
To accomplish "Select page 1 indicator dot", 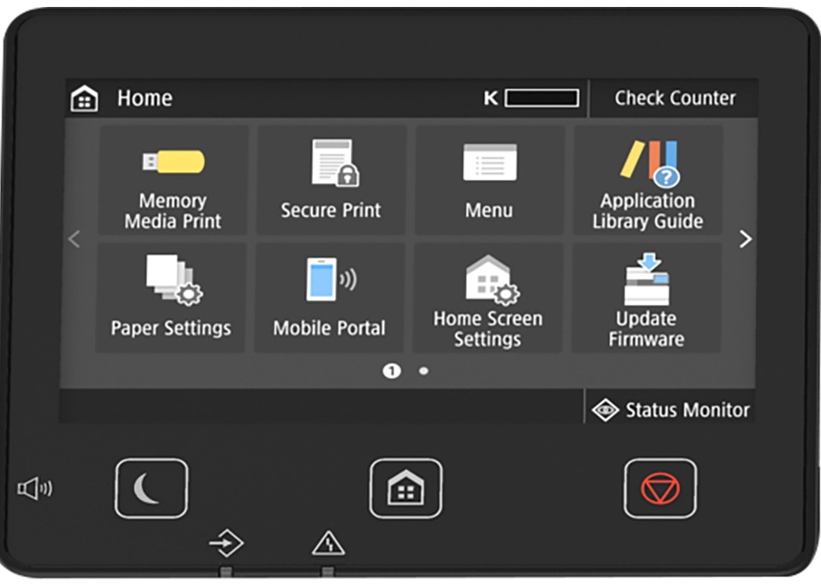I will [392, 371].
